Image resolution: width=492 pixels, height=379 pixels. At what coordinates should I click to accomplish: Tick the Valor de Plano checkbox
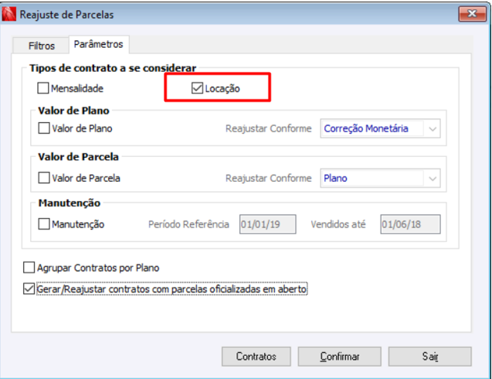(x=43, y=128)
